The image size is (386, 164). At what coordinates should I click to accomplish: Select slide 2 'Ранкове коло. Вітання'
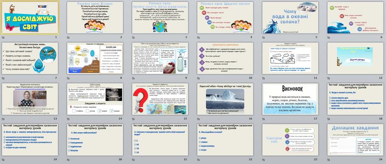tap(95, 18)
